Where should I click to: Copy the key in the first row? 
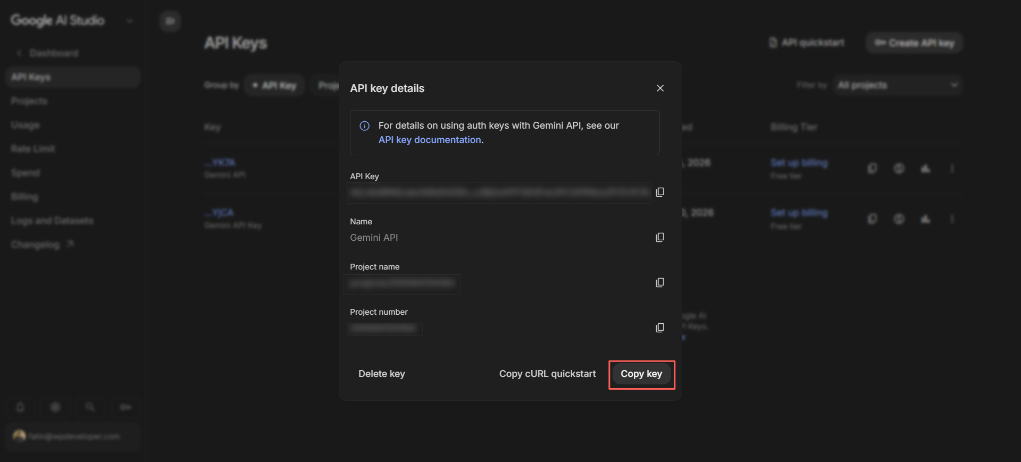(872, 169)
